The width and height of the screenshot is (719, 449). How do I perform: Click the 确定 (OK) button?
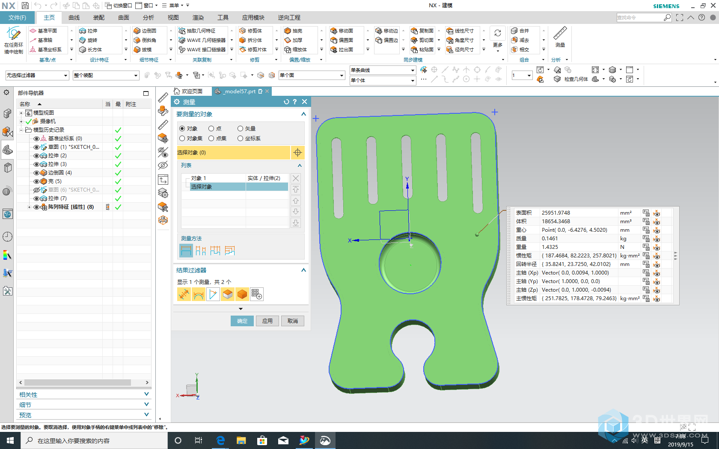(x=242, y=321)
